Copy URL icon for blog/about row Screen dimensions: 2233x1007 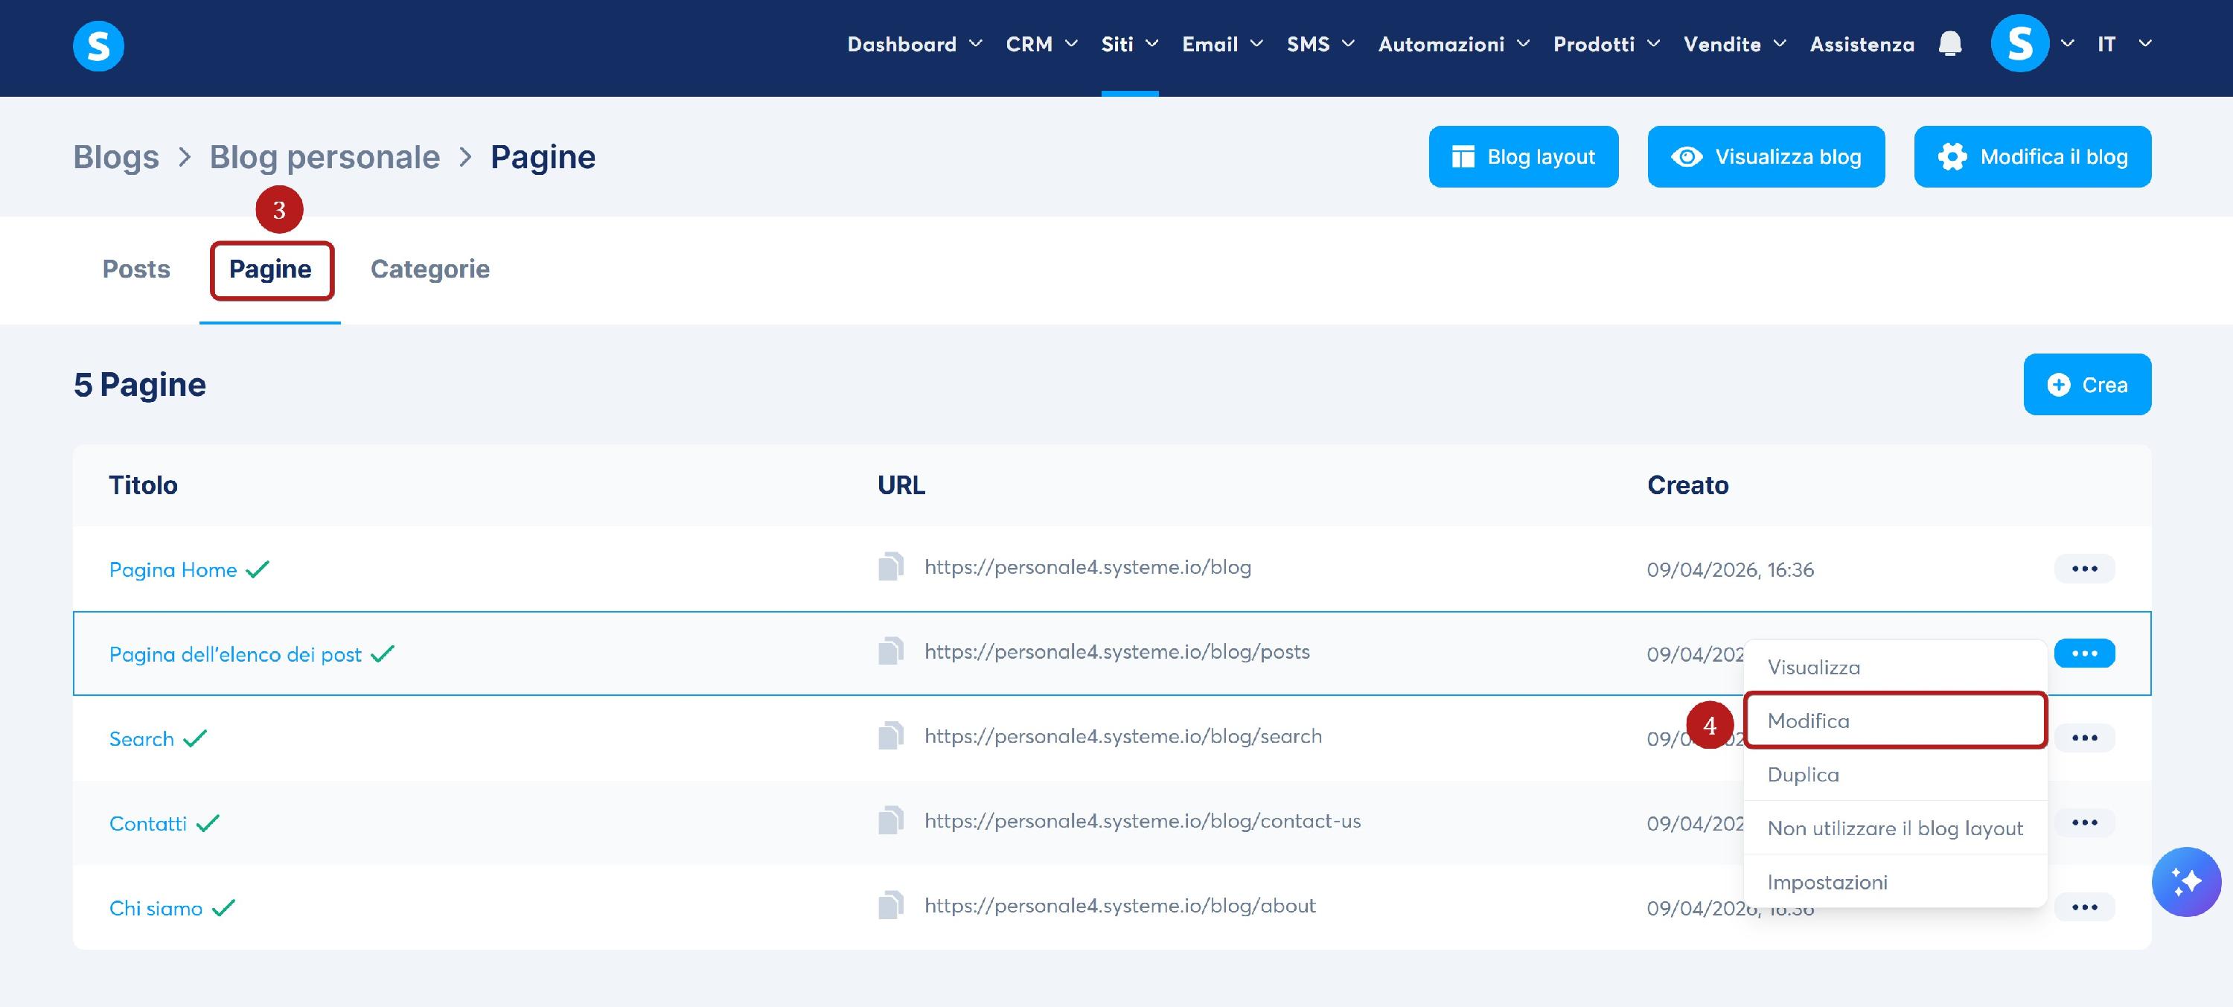click(891, 906)
